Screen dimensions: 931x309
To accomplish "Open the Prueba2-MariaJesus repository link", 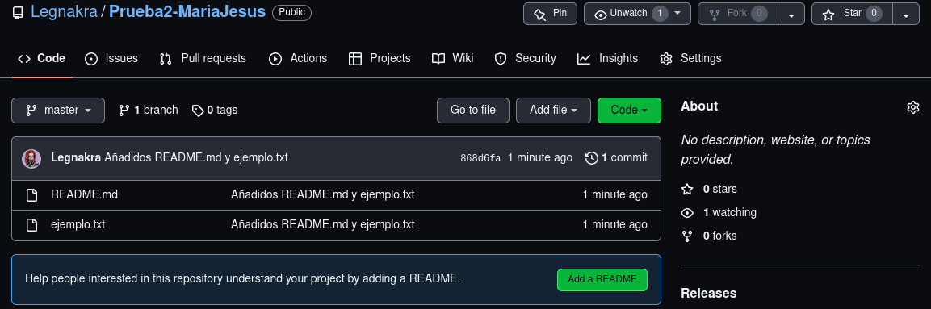I will [187, 12].
